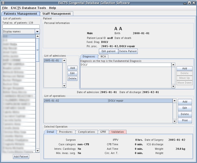Open the Procedures tab
The height and width of the screenshot is (163, 197).
(x=66, y=132)
